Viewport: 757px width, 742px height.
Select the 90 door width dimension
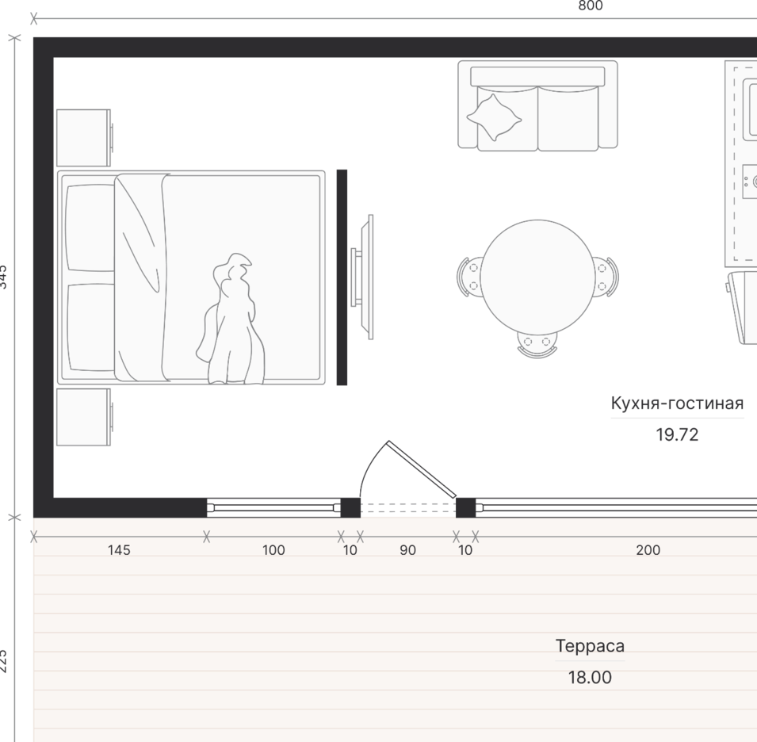click(407, 550)
